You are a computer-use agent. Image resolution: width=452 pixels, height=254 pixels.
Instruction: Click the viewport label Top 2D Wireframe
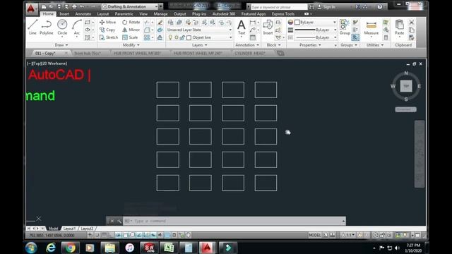point(47,64)
